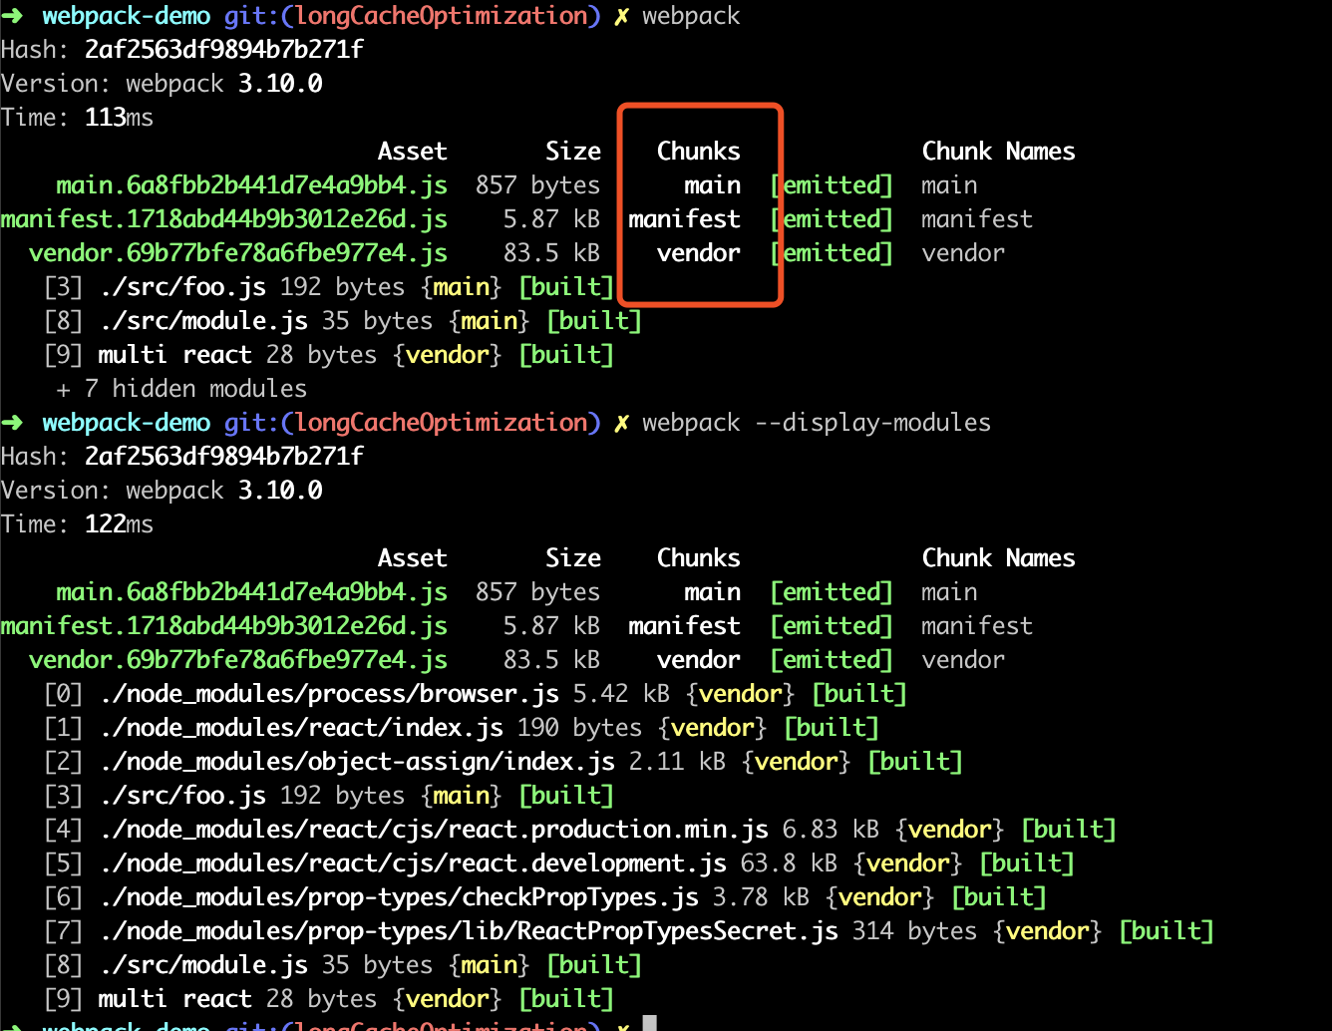Viewport: 1332px width, 1031px height.
Task: Click the '+ 7 hidden modules' line
Action: pyautogui.click(x=181, y=389)
